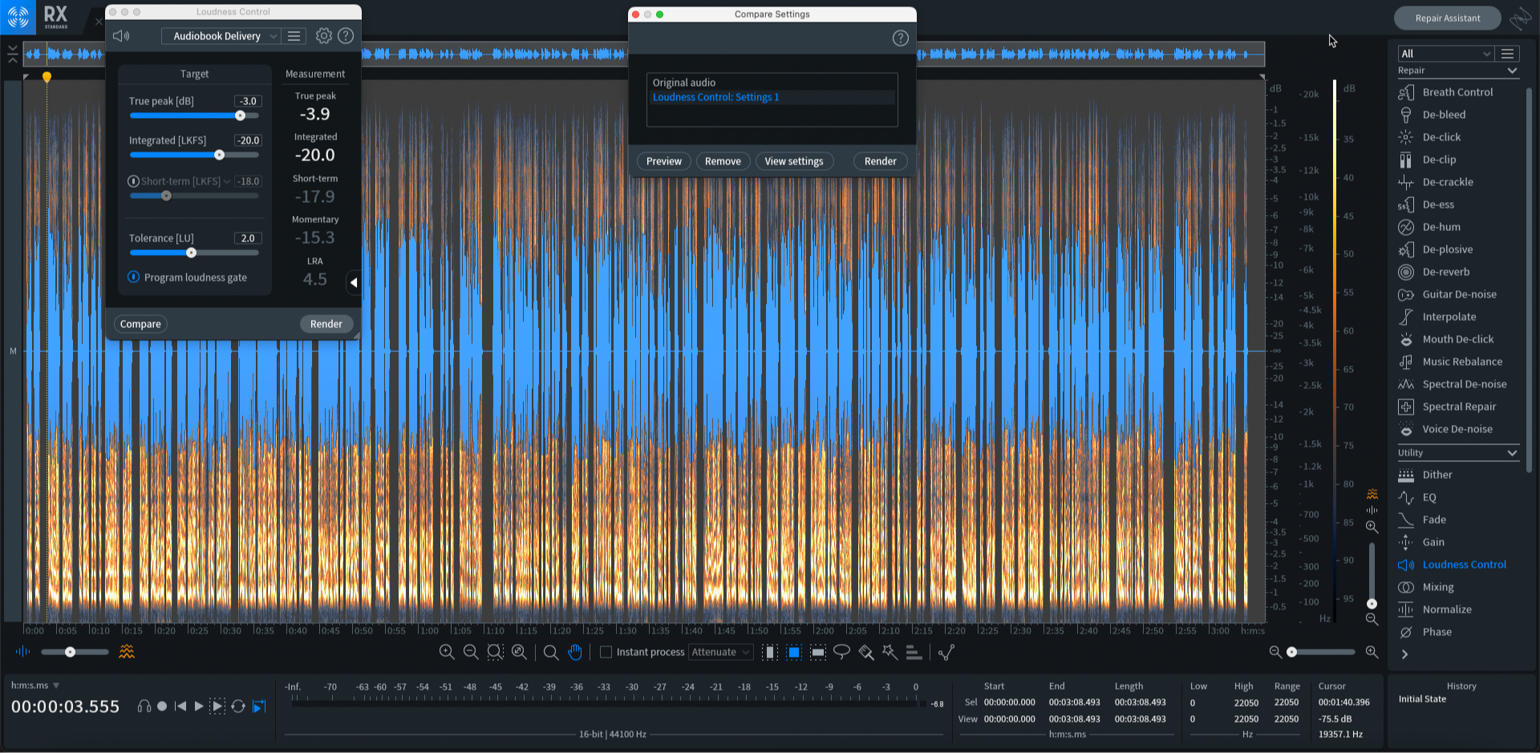Click the Repair Assistant button
This screenshot has width=1540, height=753.
click(1447, 18)
